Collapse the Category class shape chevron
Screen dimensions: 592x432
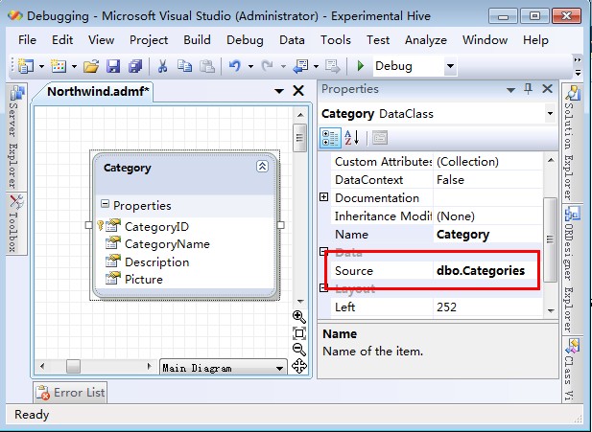(x=262, y=167)
